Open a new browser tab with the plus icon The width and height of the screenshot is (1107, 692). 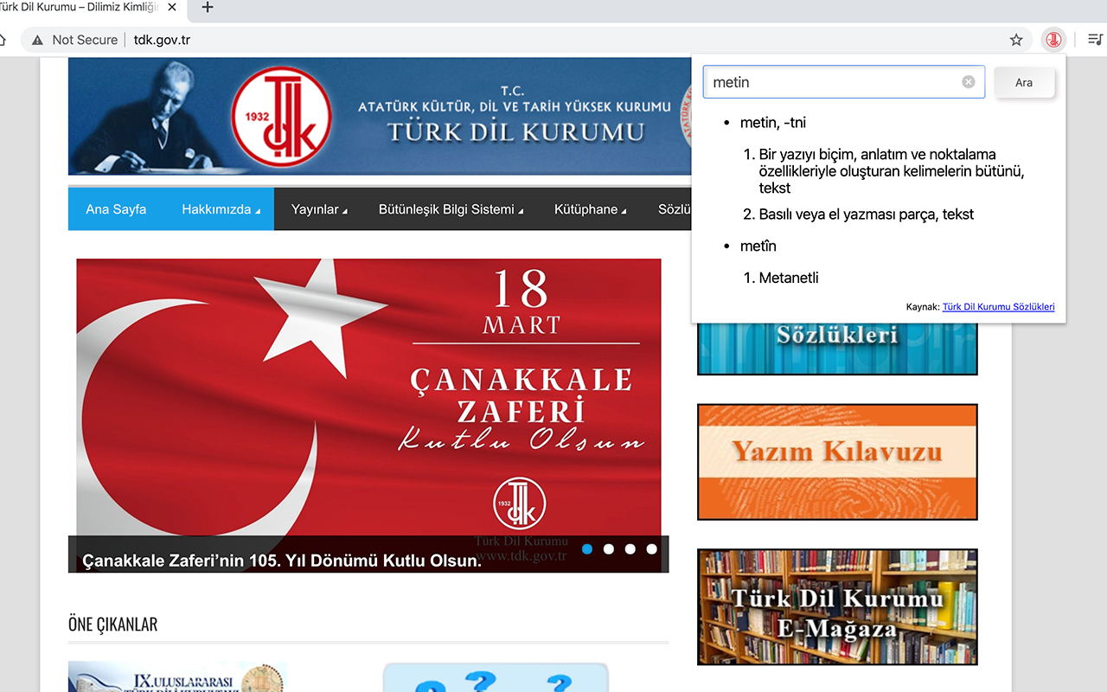click(x=207, y=8)
